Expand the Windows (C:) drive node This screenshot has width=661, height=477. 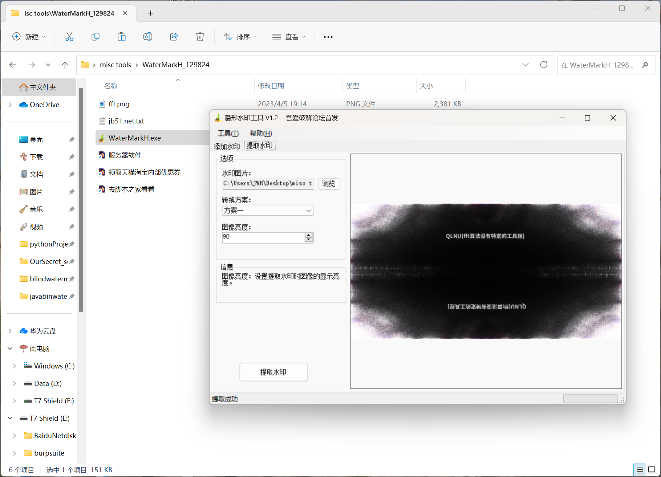pyautogui.click(x=15, y=366)
